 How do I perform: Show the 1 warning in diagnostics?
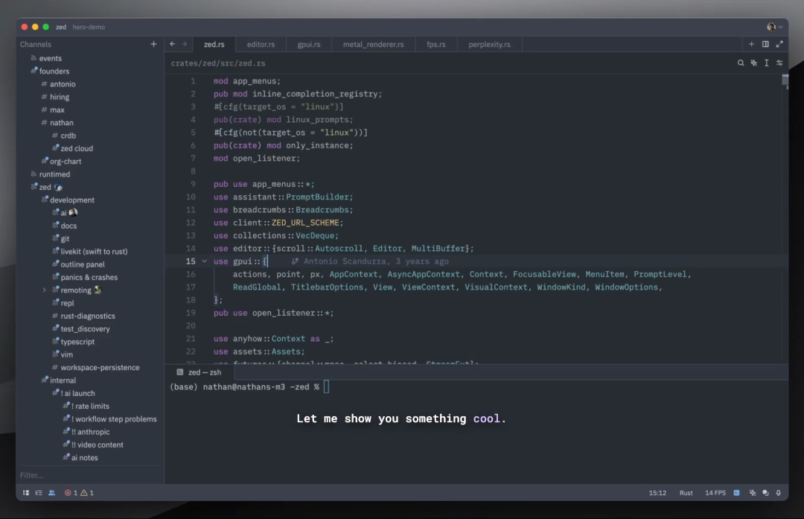(x=87, y=493)
